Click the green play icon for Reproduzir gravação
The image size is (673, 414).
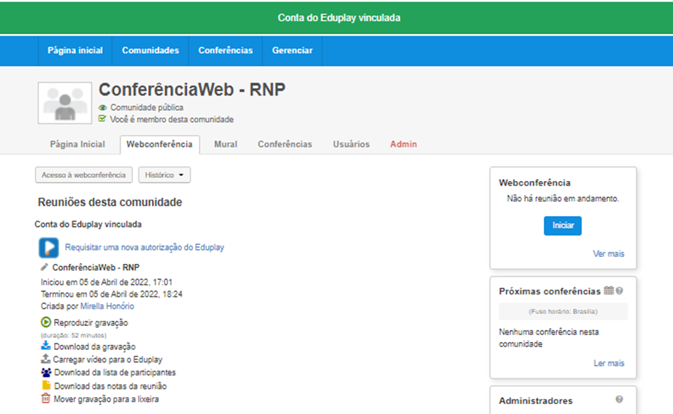pyautogui.click(x=46, y=321)
